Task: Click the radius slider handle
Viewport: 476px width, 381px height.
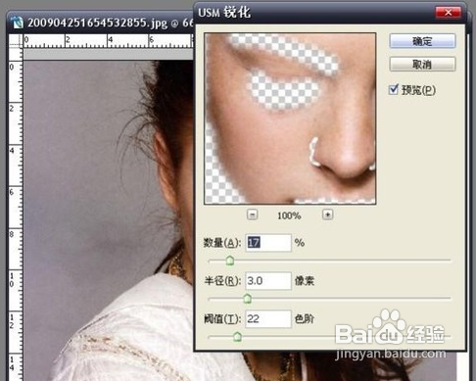Action: click(248, 299)
